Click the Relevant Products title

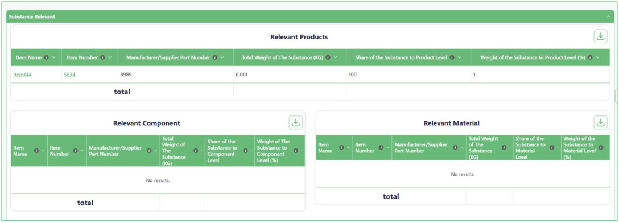coord(299,37)
